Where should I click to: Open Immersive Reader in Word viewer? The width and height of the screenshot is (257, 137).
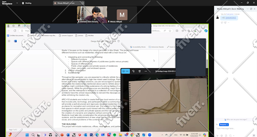(x=156, y=47)
